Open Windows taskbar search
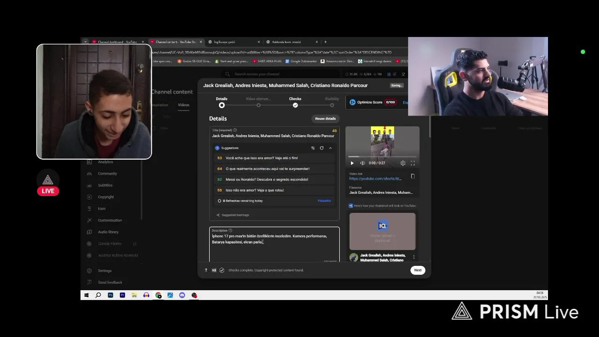Image resolution: width=599 pixels, height=337 pixels. click(98, 295)
